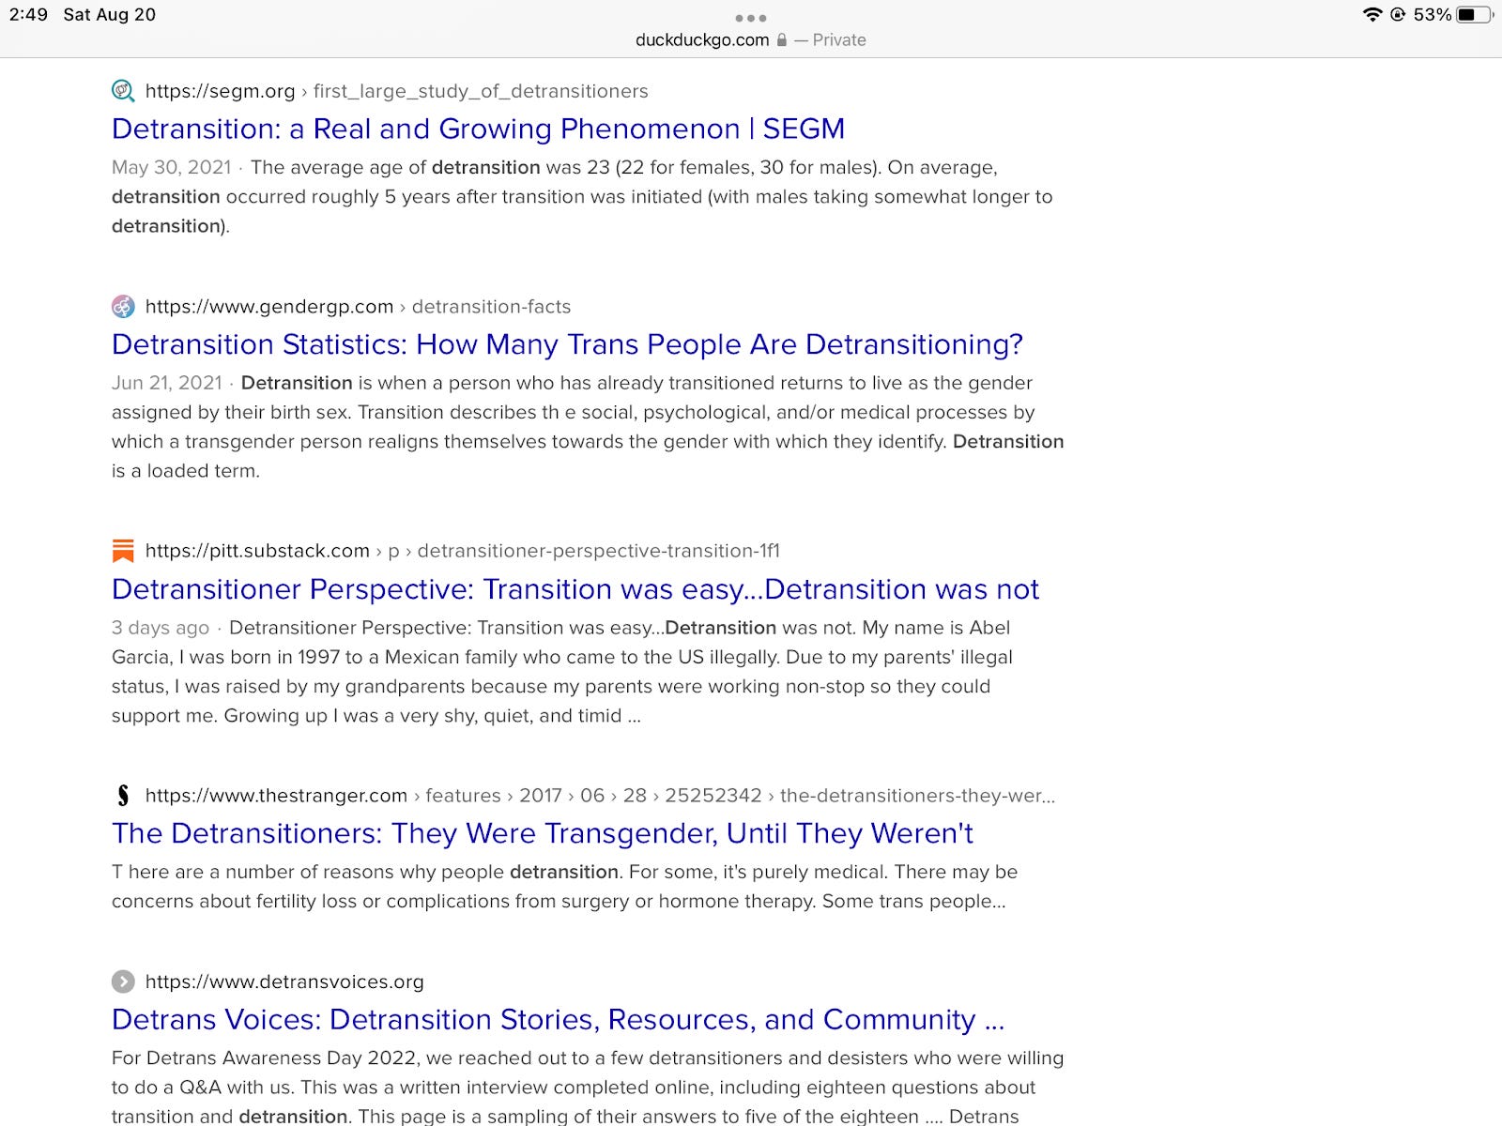
Task: Click the https://www.gendergp.com URL text
Action: (269, 307)
